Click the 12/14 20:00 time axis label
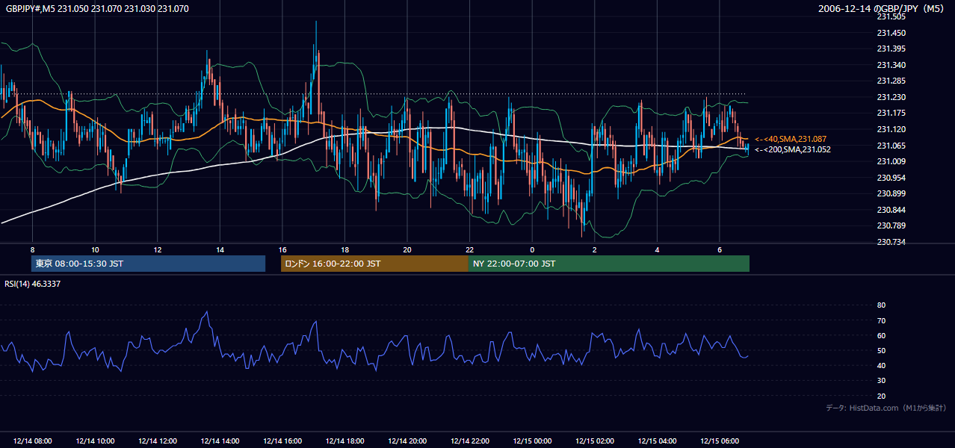This screenshot has height=448, width=955. pyautogui.click(x=407, y=441)
